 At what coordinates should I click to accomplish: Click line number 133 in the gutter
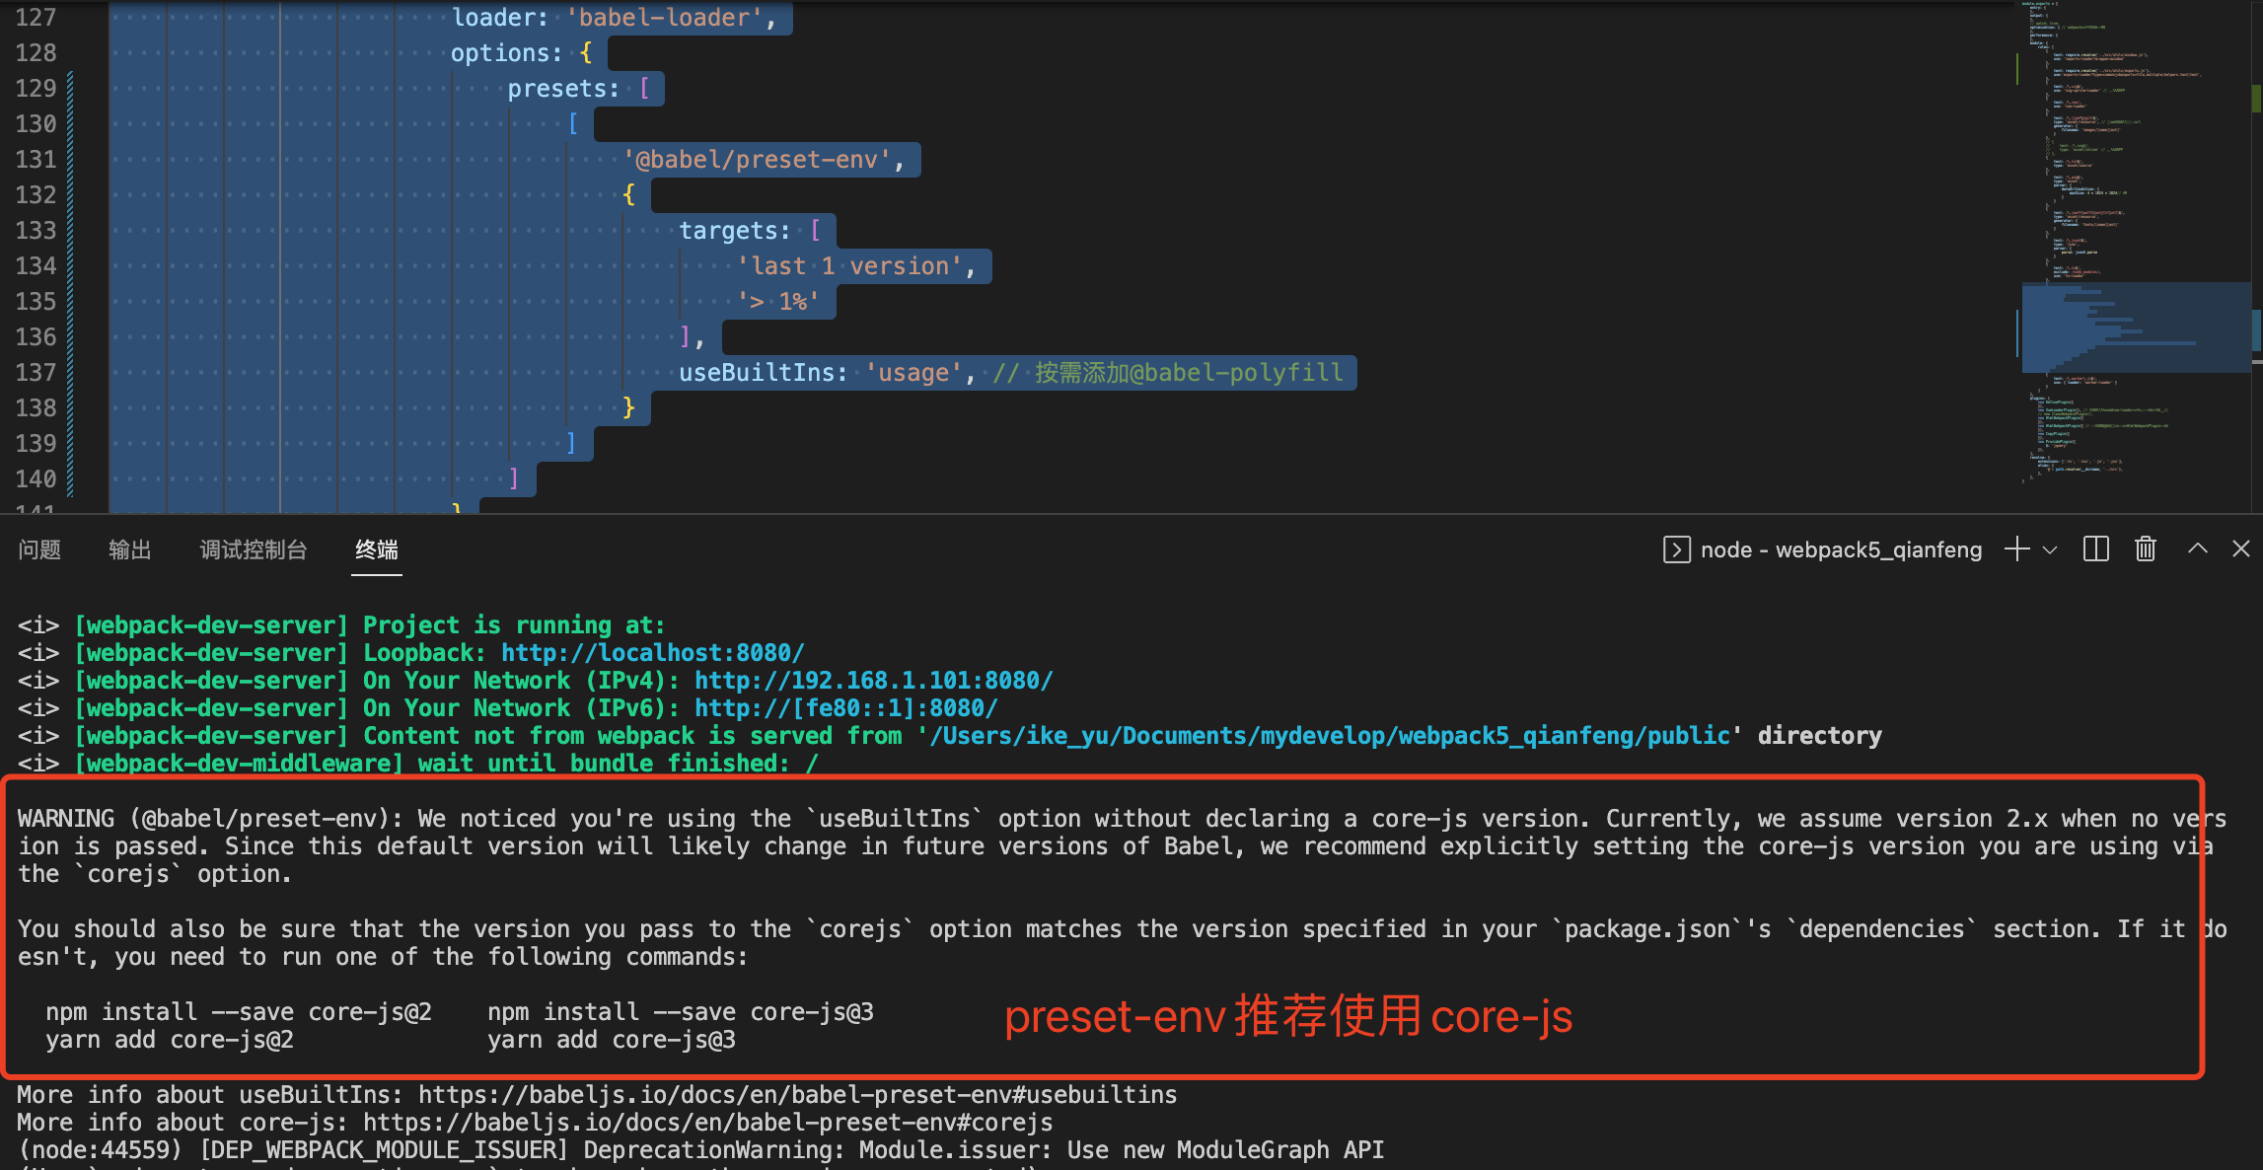[36, 231]
